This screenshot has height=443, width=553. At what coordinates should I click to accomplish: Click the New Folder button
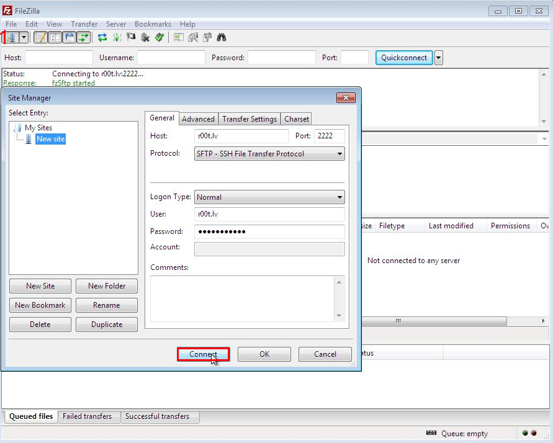(107, 286)
